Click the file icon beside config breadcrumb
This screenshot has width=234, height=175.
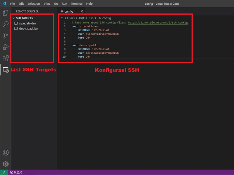coord(100,18)
